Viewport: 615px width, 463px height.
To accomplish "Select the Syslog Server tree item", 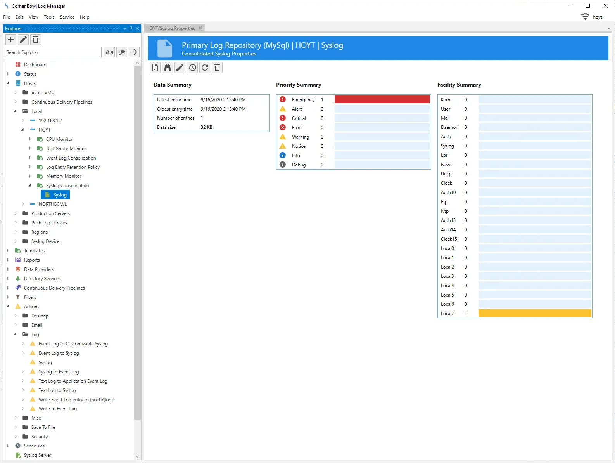I will pos(38,455).
